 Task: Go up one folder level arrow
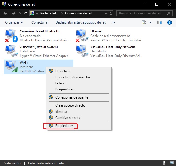tap(26, 13)
